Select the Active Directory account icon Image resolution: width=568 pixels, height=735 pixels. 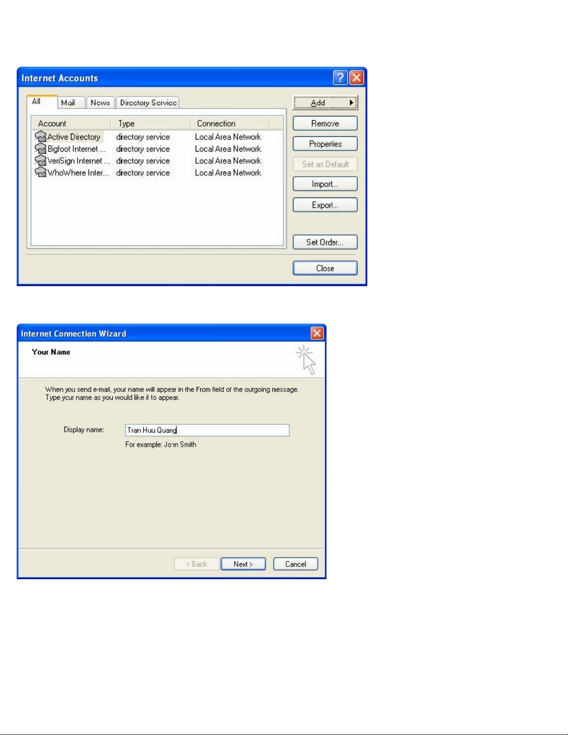[x=41, y=137]
